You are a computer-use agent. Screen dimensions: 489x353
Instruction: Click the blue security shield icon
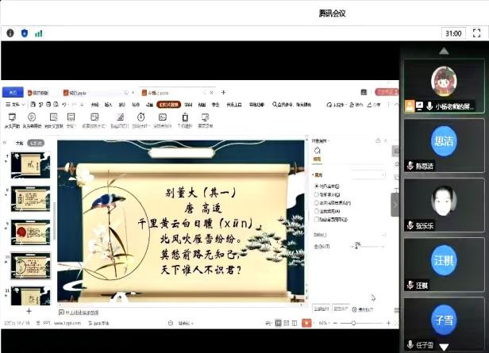point(24,33)
